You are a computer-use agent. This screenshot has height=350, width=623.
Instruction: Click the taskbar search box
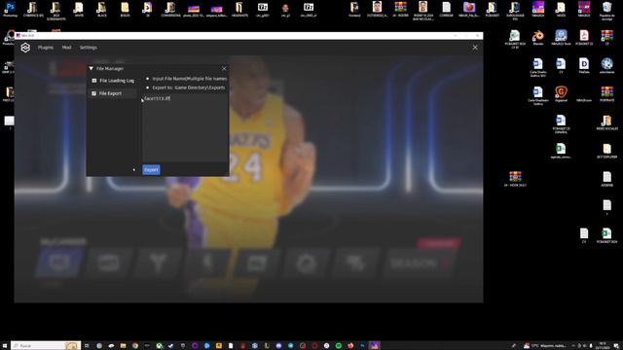46,346
